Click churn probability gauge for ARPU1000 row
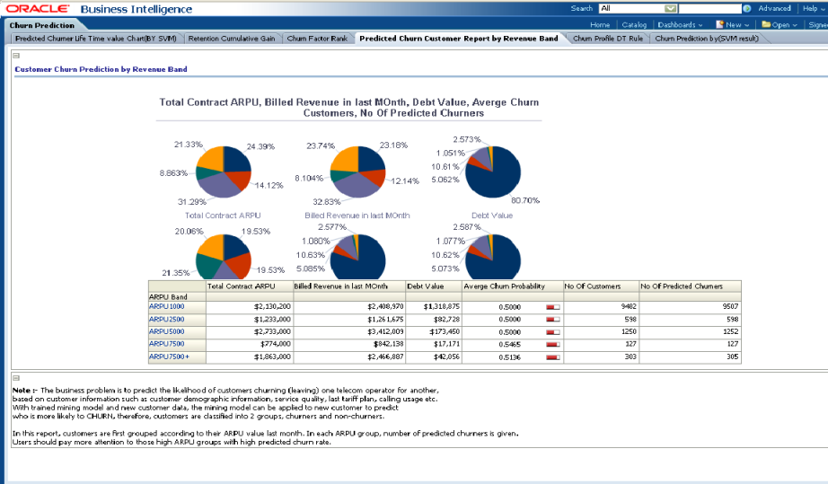 click(553, 307)
